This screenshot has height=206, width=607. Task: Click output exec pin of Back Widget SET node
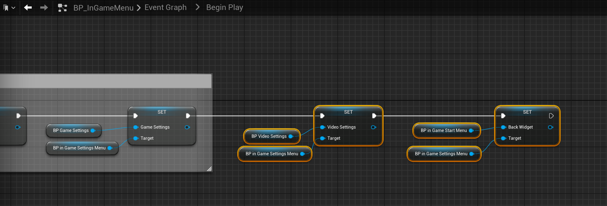coord(551,116)
